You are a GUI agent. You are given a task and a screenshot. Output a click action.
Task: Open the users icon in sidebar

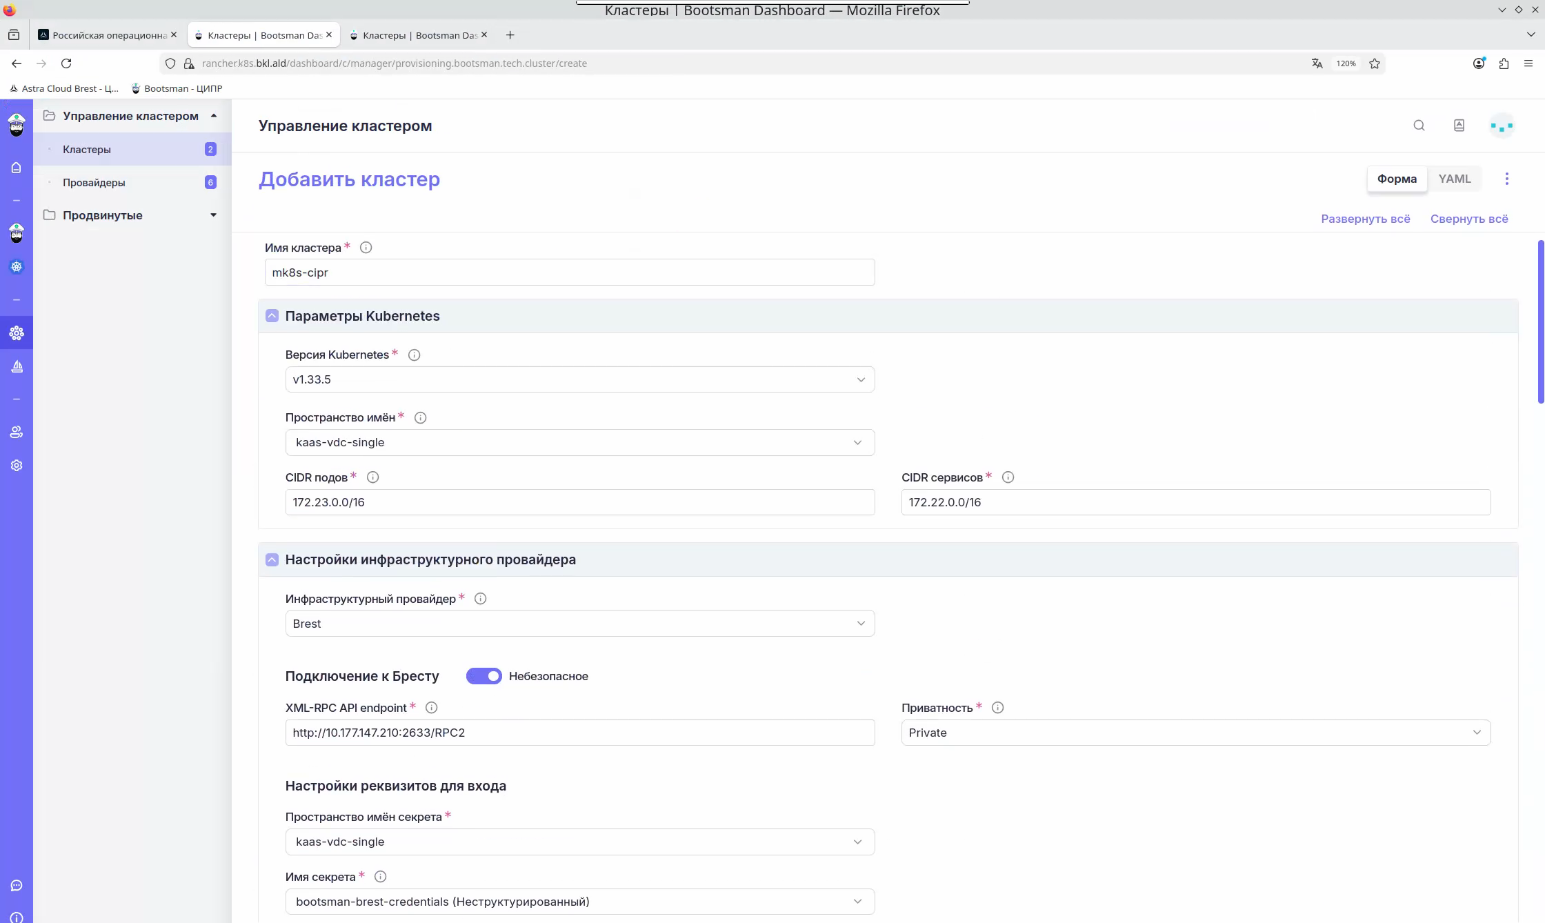click(17, 433)
